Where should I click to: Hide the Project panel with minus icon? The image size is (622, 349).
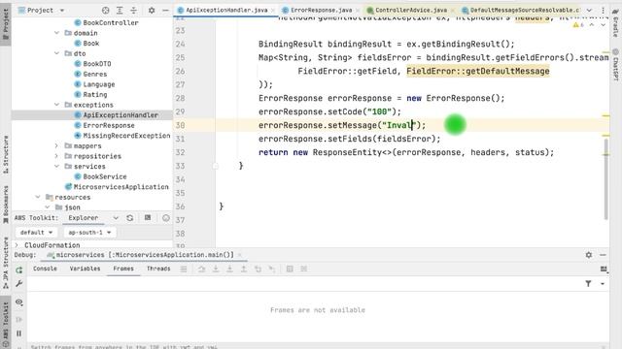point(165,11)
